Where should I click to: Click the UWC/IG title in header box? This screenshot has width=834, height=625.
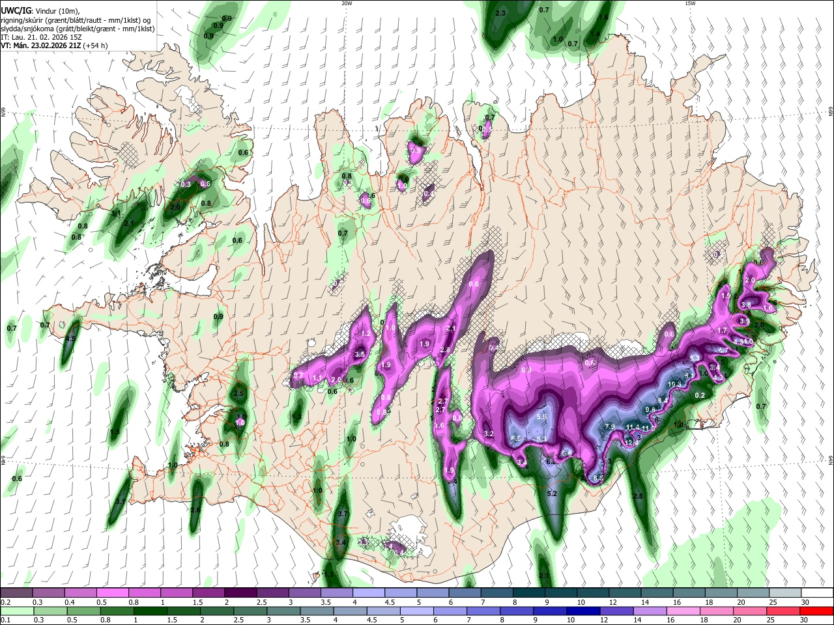(x=16, y=10)
